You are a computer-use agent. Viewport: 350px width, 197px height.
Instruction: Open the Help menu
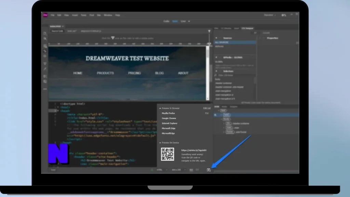[118, 15]
